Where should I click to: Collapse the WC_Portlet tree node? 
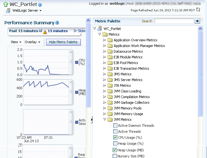coord(95,28)
